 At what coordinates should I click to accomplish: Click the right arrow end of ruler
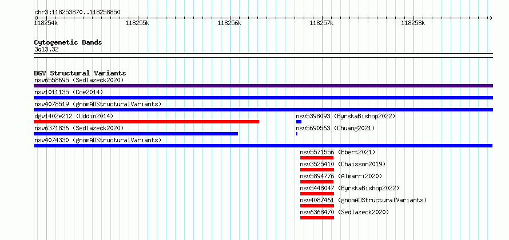491,18
